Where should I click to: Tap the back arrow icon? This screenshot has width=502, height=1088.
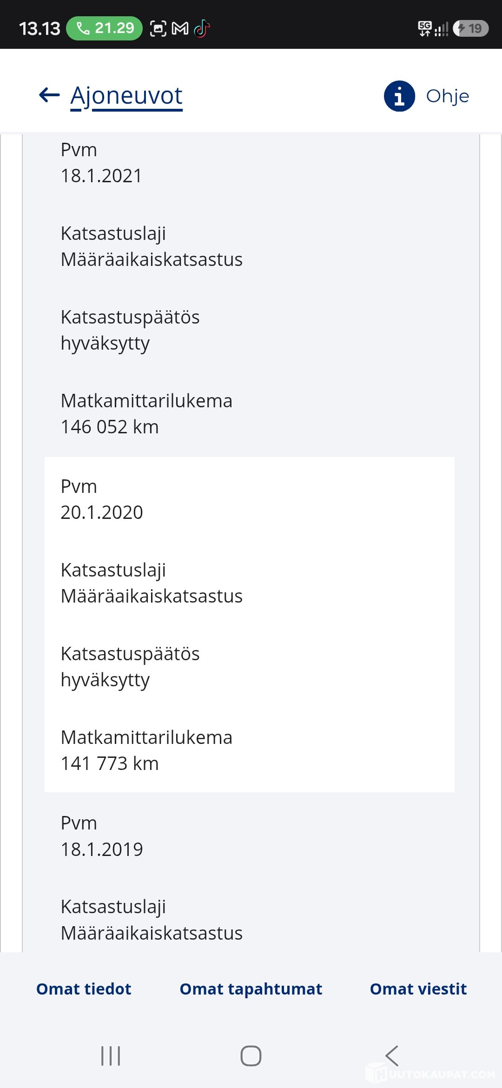49,95
